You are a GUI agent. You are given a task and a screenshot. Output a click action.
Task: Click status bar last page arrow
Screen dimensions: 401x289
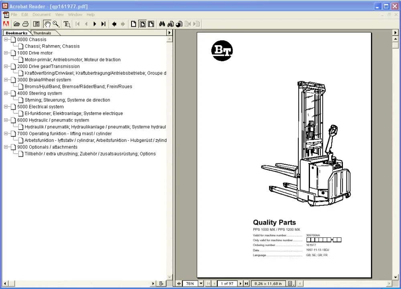point(246,283)
